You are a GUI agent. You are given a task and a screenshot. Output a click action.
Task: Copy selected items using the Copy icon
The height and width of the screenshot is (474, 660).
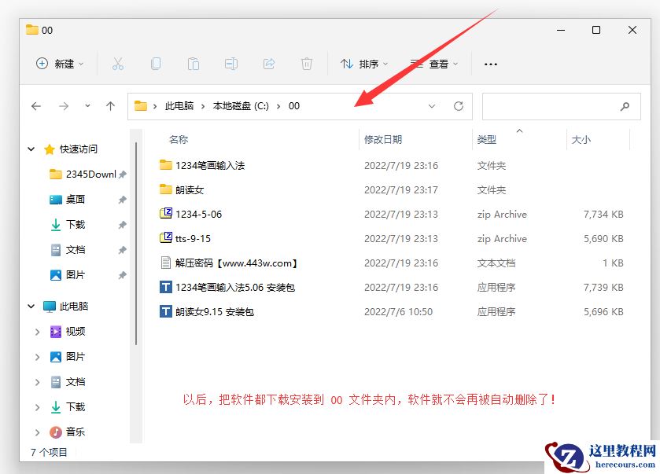point(156,64)
